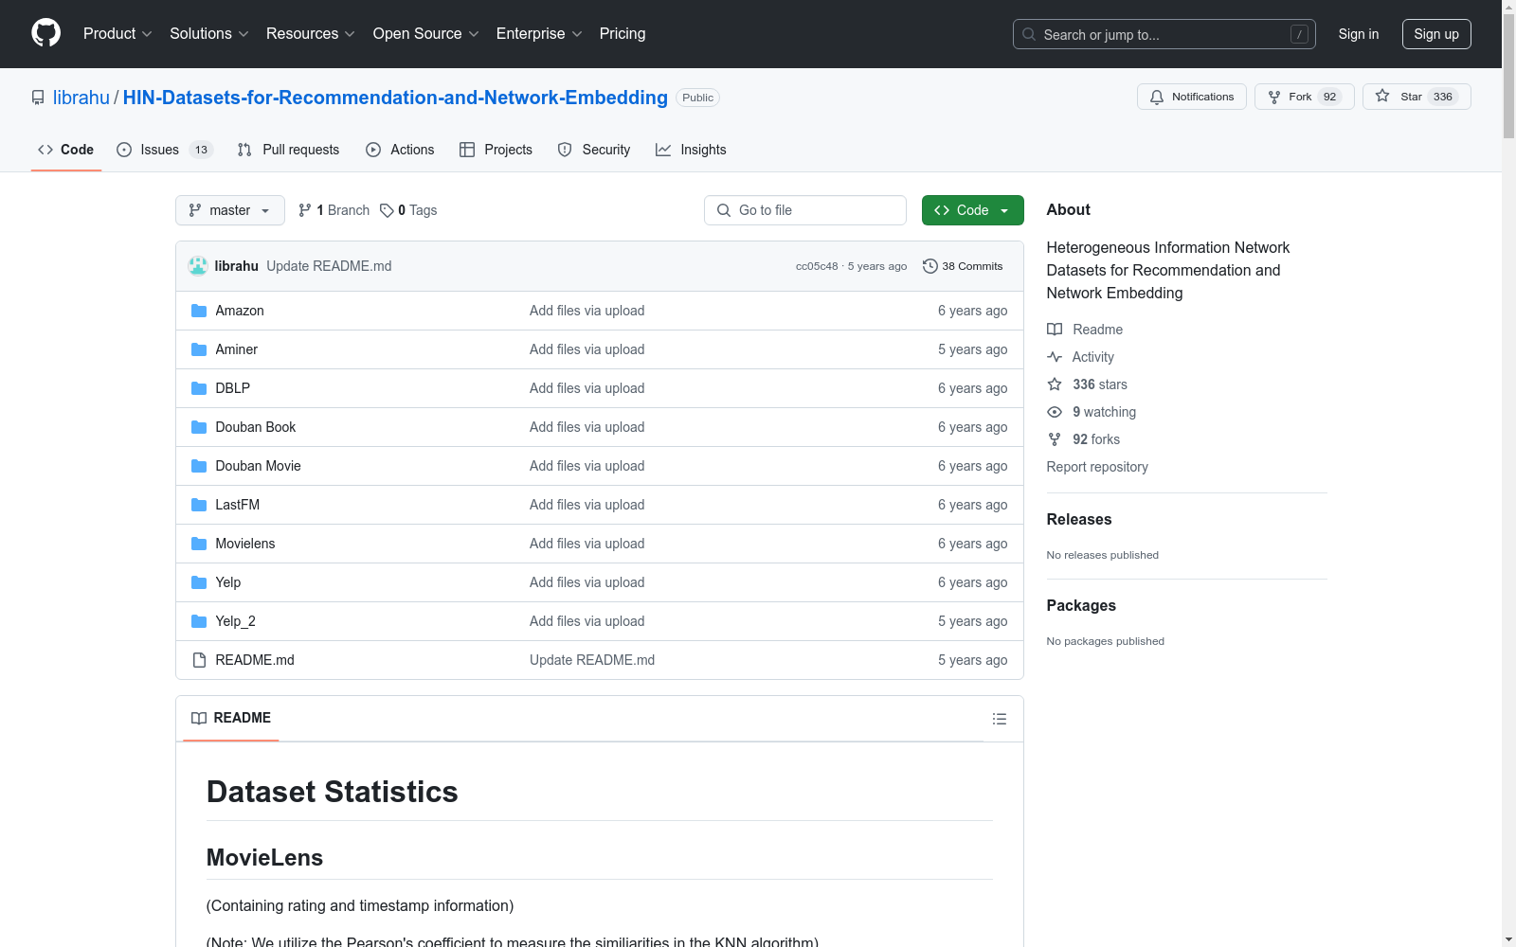This screenshot has width=1516, height=947.
Task: Click the branch icon beside 1 Branch
Action: 305,210
